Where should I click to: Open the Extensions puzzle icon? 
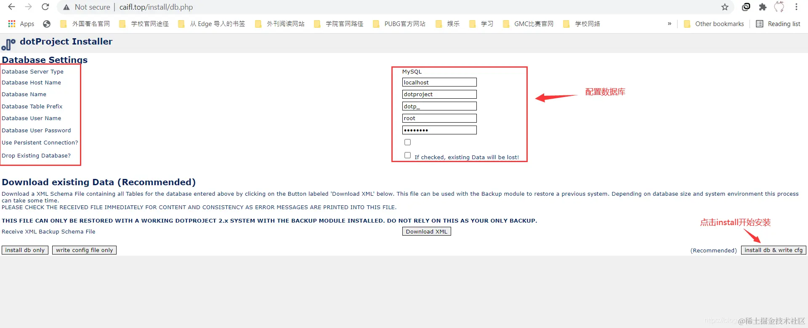tap(763, 7)
